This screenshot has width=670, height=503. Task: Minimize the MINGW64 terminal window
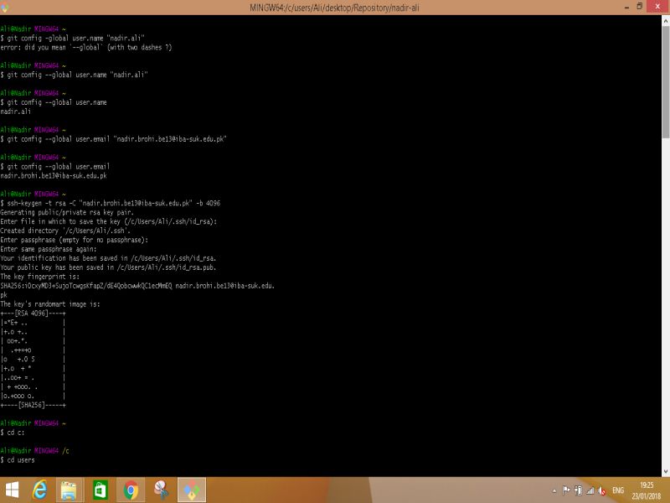pos(626,8)
